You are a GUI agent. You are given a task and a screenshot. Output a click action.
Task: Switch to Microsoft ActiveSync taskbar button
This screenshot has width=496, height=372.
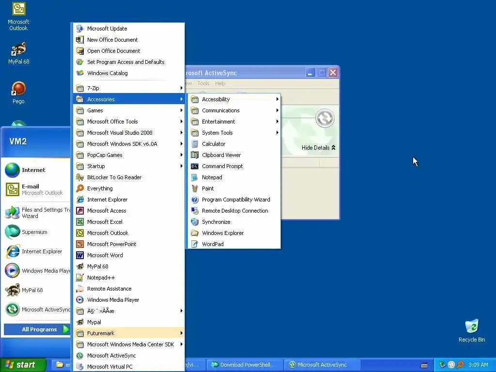pos(322,365)
